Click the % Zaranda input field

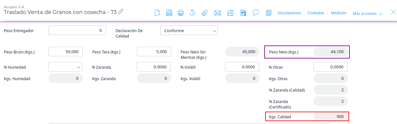click(154, 67)
